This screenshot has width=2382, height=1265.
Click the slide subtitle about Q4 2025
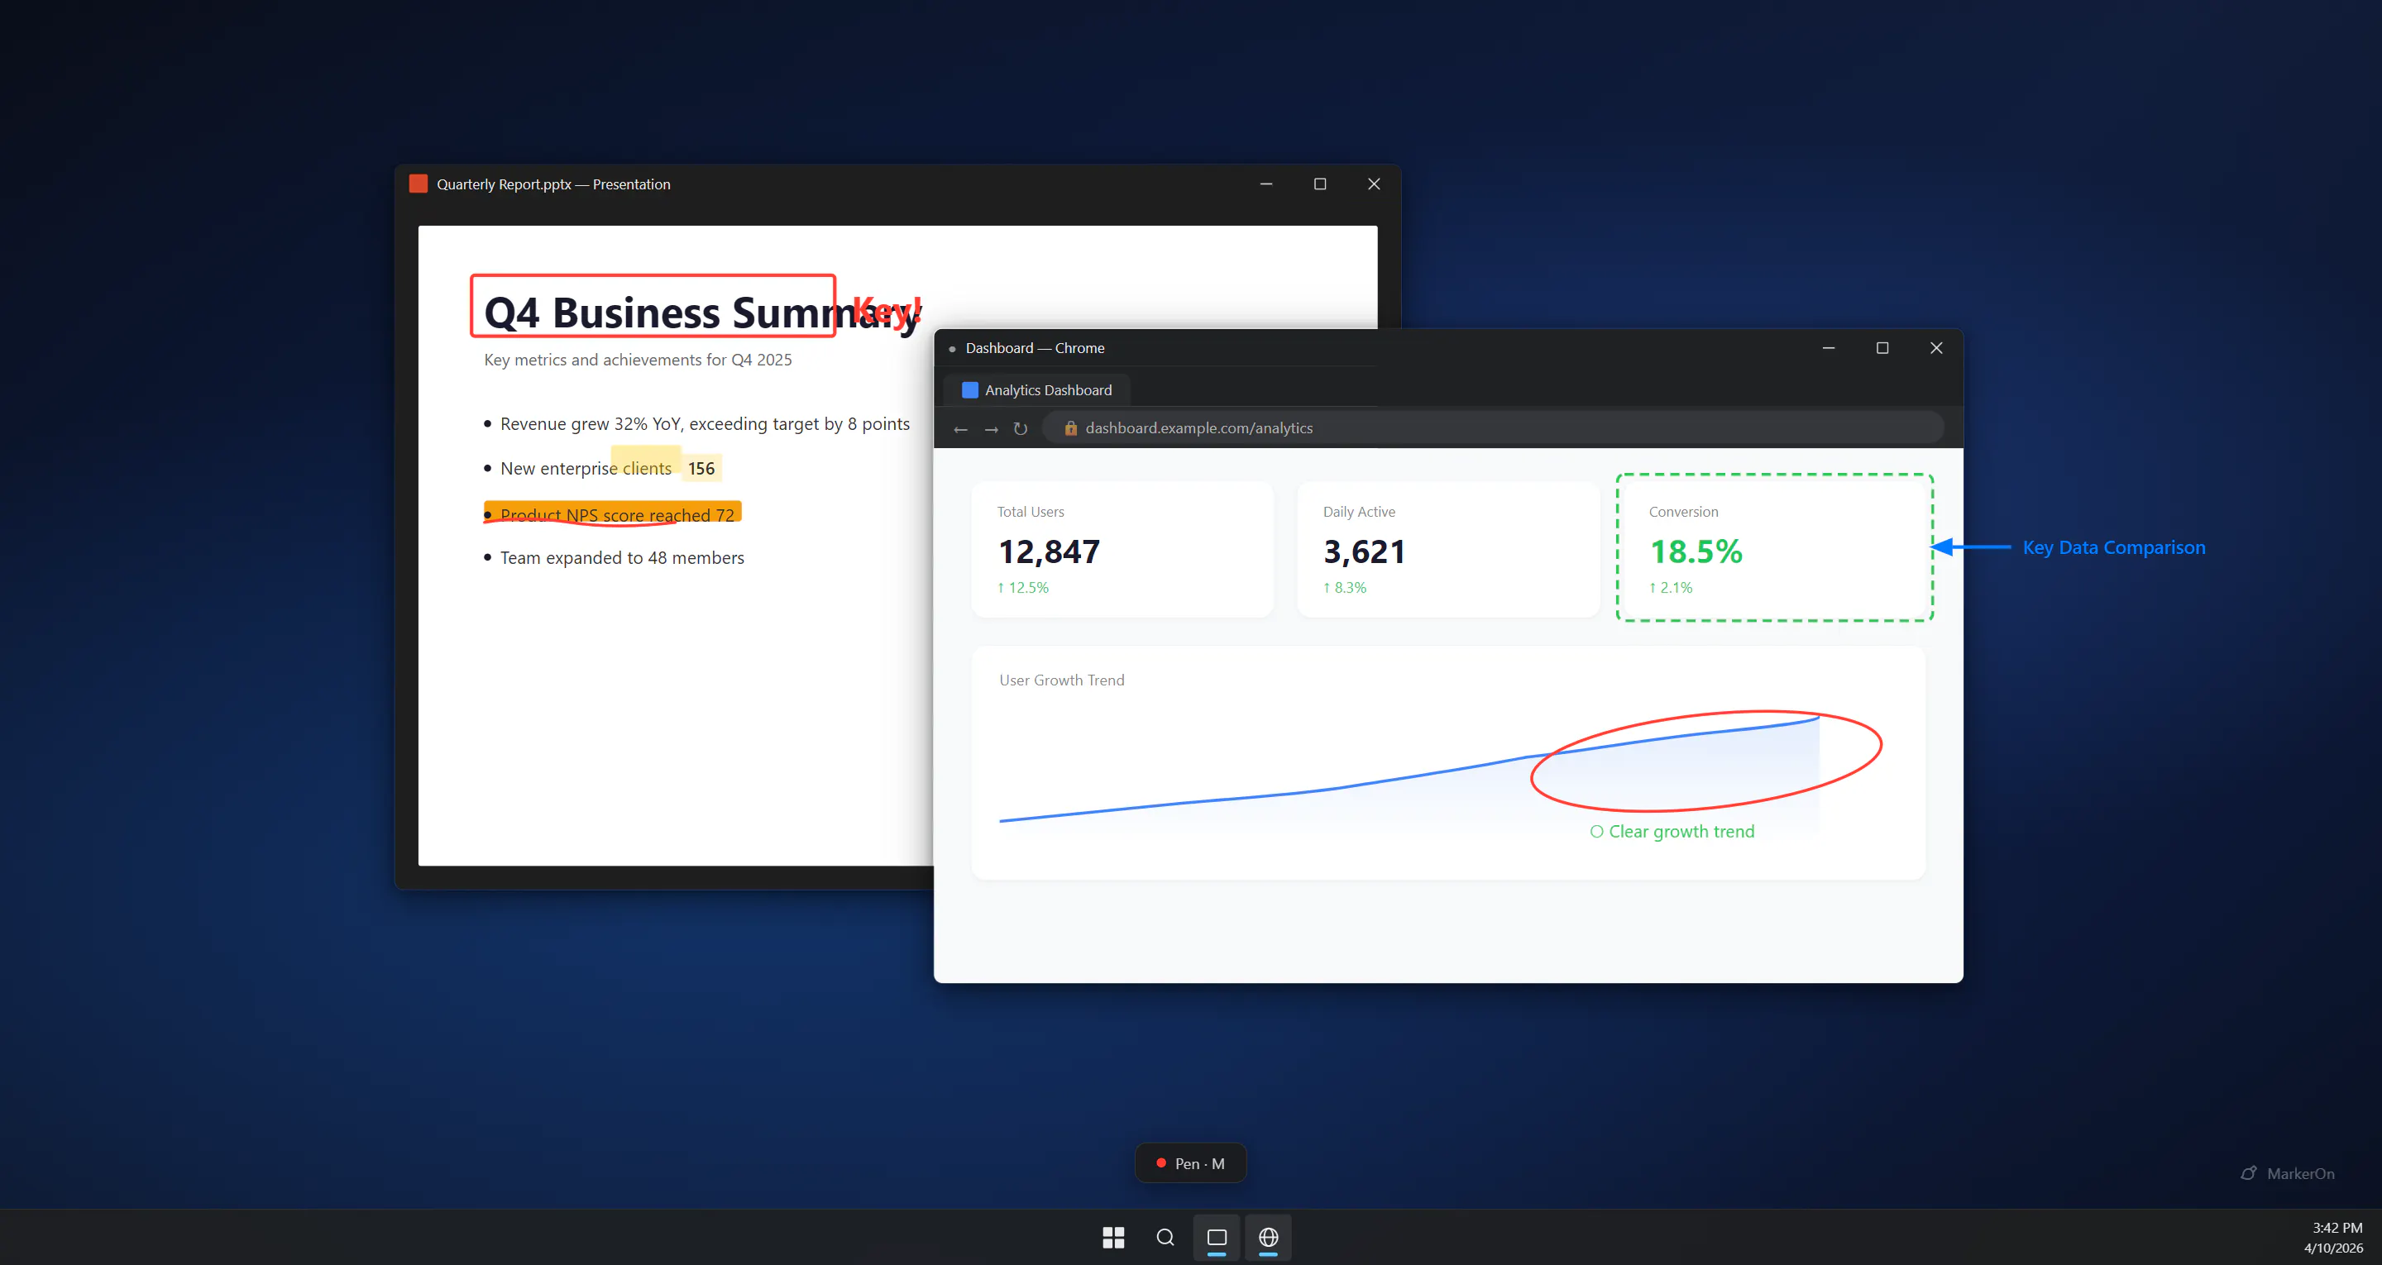638,360
